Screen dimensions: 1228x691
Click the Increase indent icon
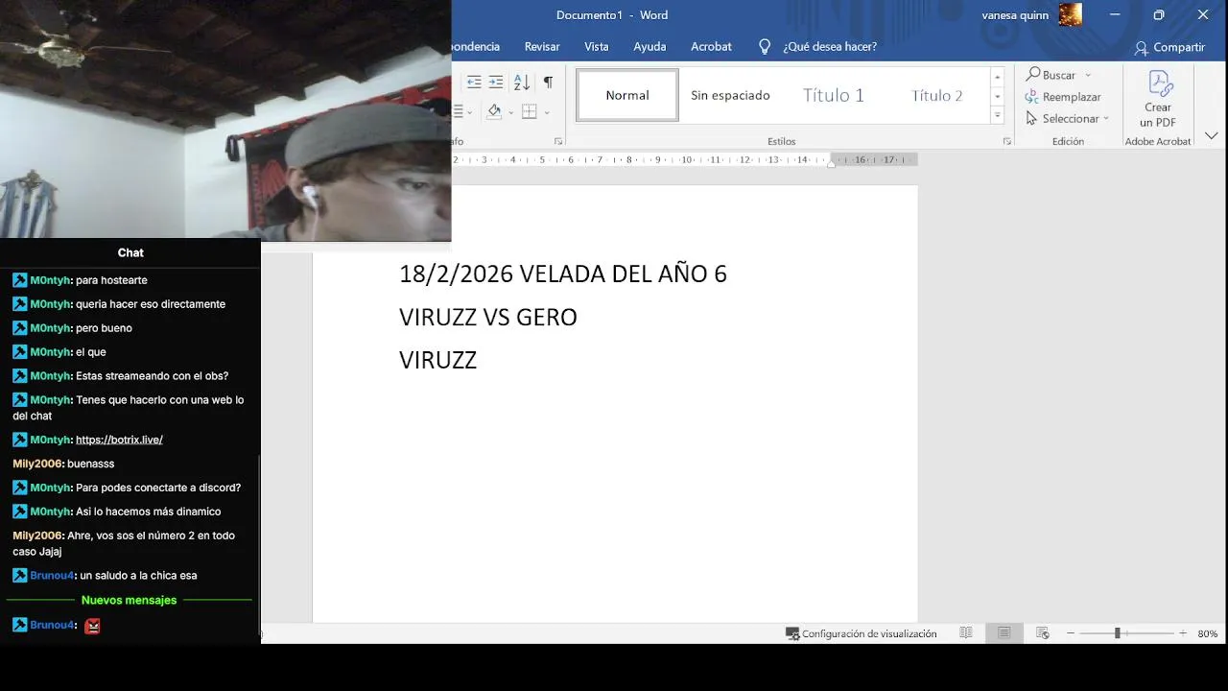pyautogui.click(x=496, y=83)
